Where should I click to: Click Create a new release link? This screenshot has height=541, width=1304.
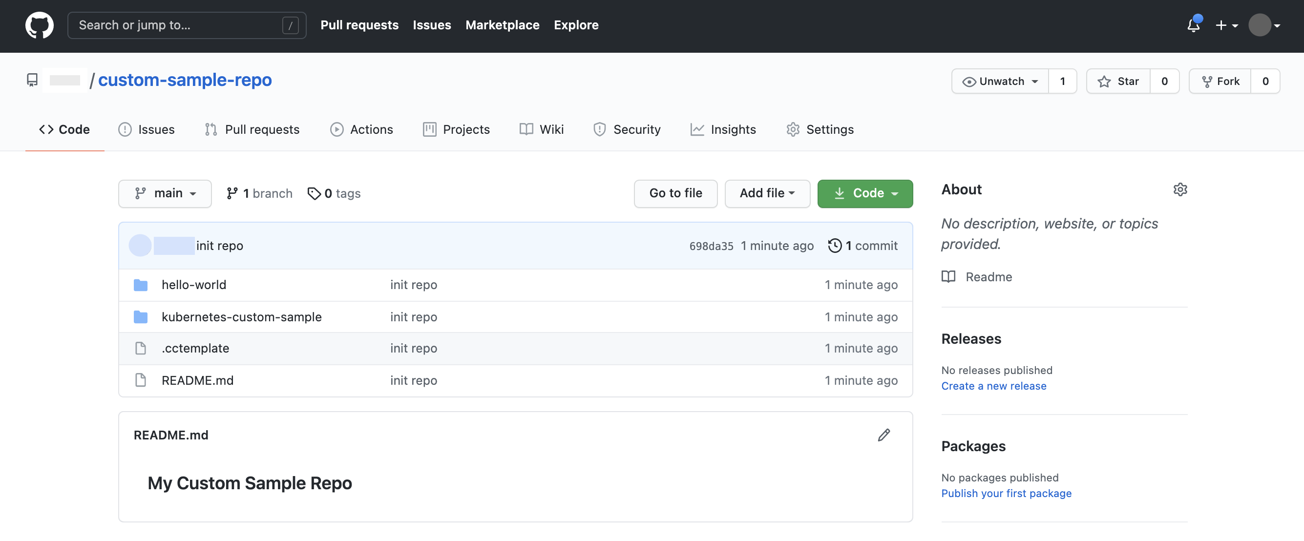[x=994, y=386]
